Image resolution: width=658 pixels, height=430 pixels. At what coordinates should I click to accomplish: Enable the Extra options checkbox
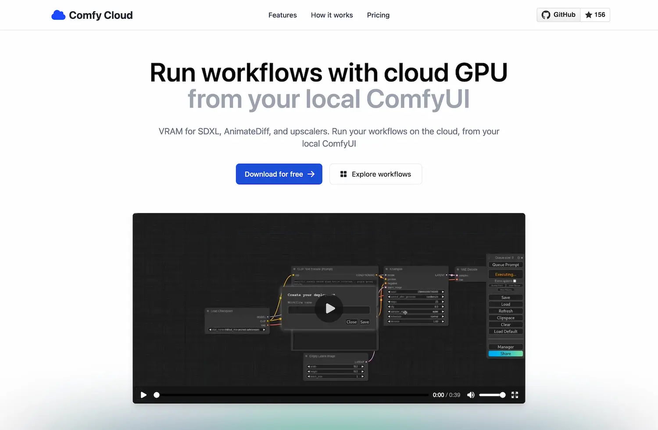(x=515, y=281)
